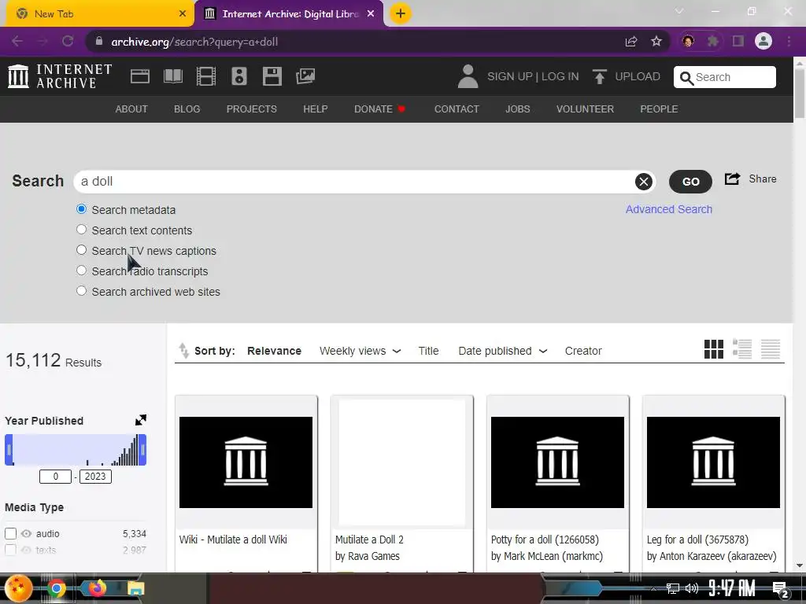The height and width of the screenshot is (604, 806).
Task: Select Search archived web sites option
Action: pyautogui.click(x=81, y=291)
